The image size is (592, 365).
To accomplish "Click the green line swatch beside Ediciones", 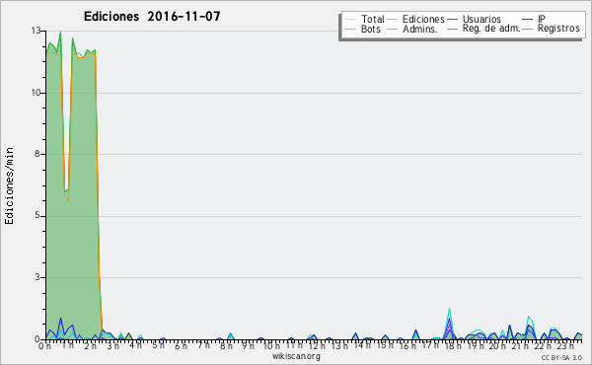I will (393, 20).
